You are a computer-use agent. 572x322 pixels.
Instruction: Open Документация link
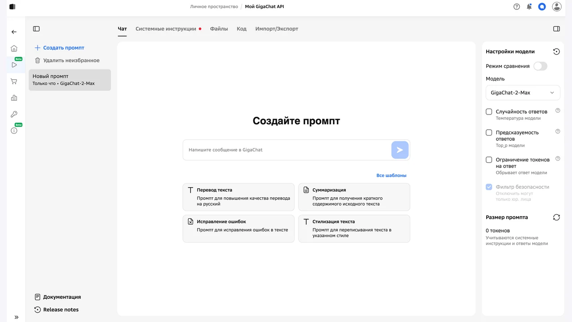click(58, 297)
